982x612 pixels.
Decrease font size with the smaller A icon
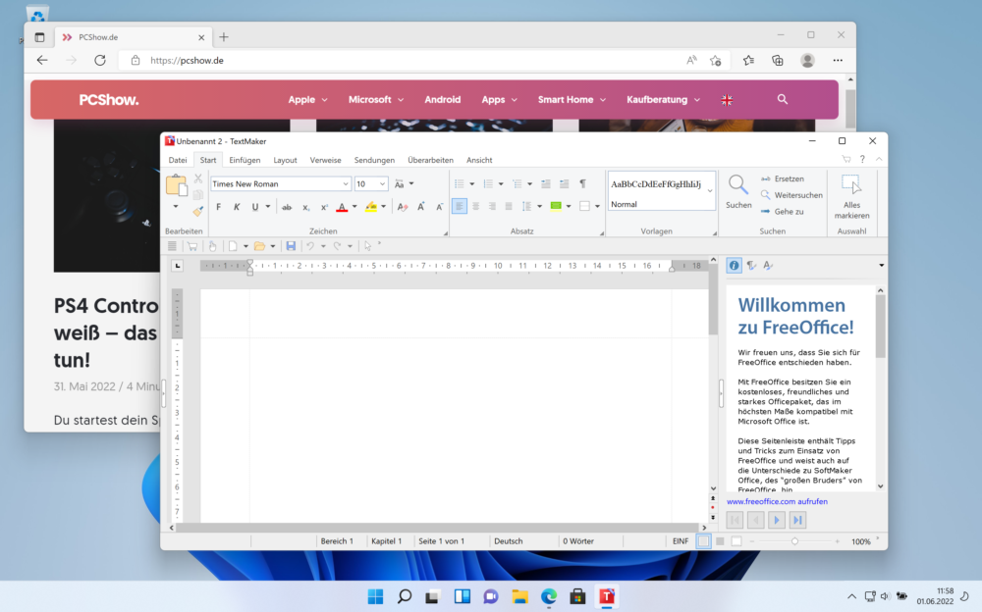click(x=439, y=207)
